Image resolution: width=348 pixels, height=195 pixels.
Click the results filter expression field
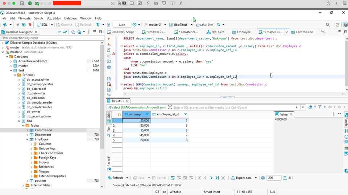pyautogui.click(x=232, y=107)
